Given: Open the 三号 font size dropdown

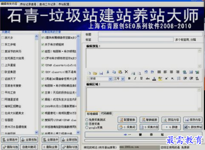Looking at the screenshot, I should tap(123, 79).
